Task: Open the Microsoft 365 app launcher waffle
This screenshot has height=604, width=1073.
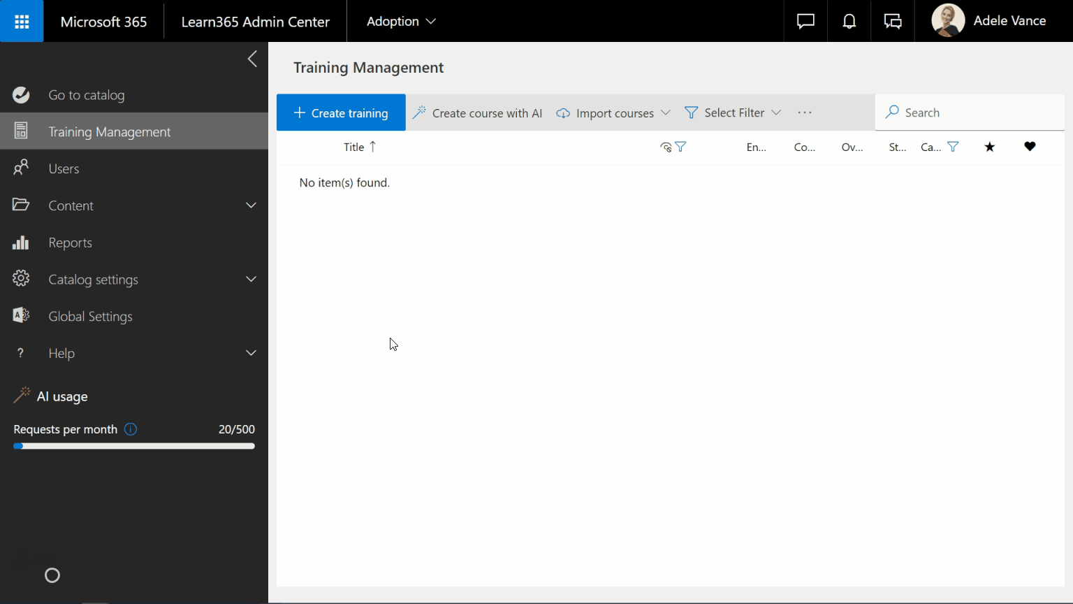Action: click(x=22, y=22)
